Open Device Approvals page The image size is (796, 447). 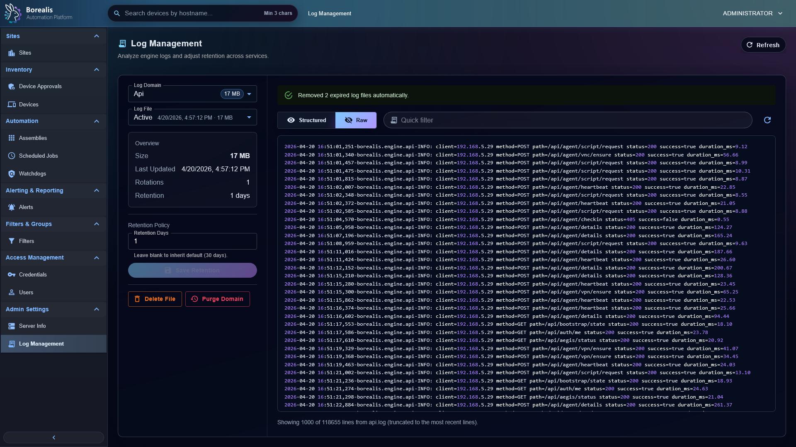pos(53,87)
